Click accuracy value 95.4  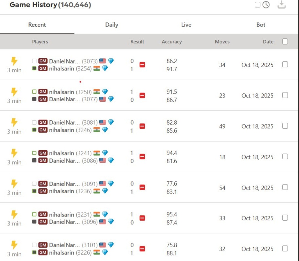[x=172, y=214]
